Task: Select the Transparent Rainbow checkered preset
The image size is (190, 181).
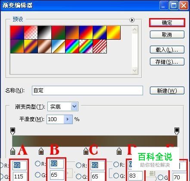Action: 86,47
